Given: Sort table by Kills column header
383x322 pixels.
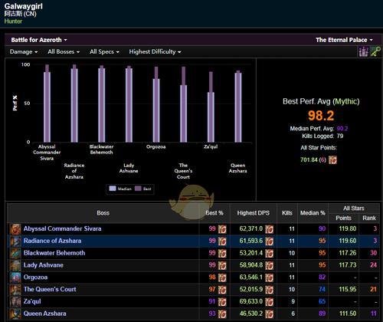Looking at the screenshot, I should [x=287, y=213].
